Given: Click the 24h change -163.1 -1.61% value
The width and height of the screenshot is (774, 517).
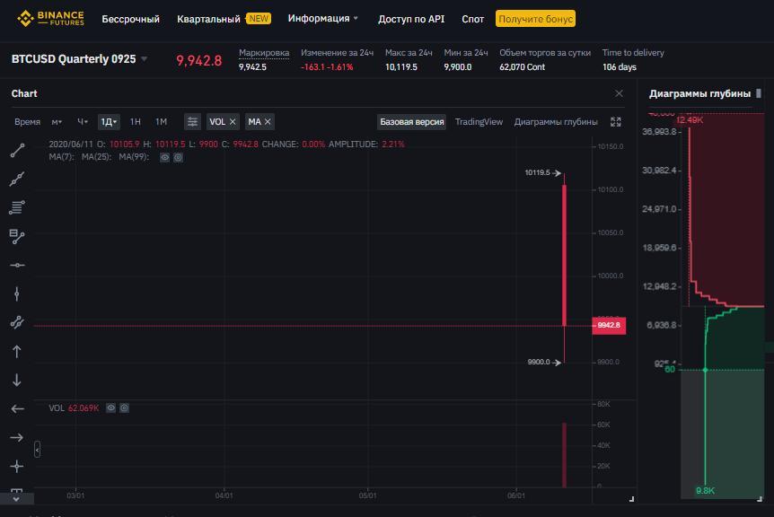Looking at the screenshot, I should [327, 67].
